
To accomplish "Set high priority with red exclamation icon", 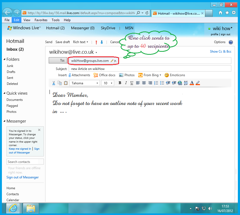I will coord(96,42).
